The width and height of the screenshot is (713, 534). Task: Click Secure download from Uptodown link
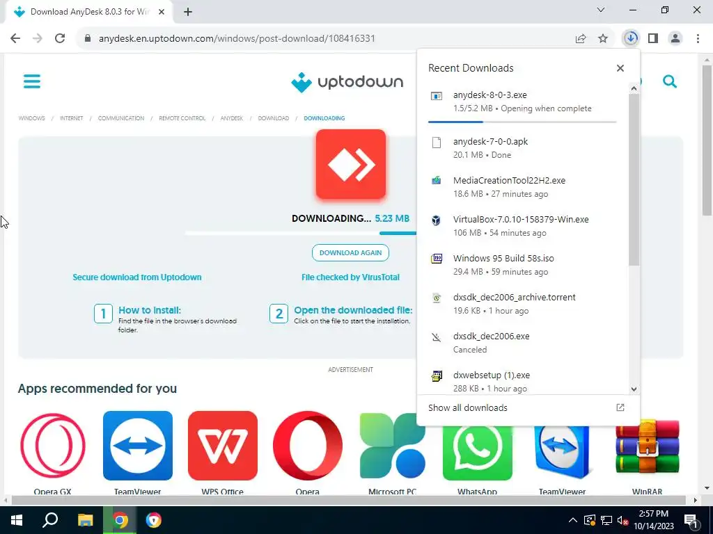137,277
